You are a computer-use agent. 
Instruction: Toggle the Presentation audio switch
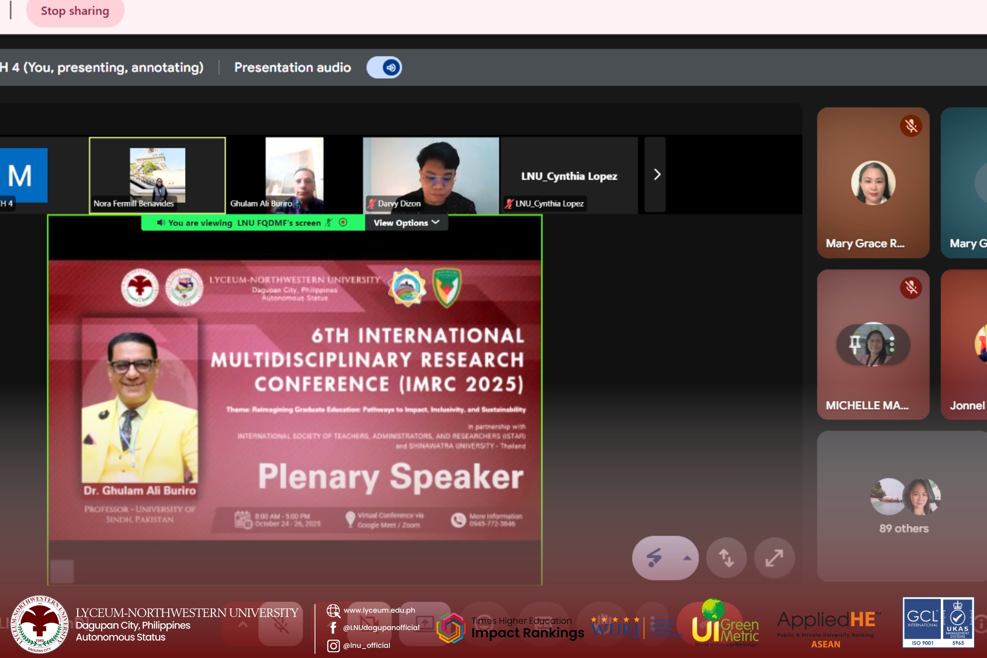coord(384,67)
